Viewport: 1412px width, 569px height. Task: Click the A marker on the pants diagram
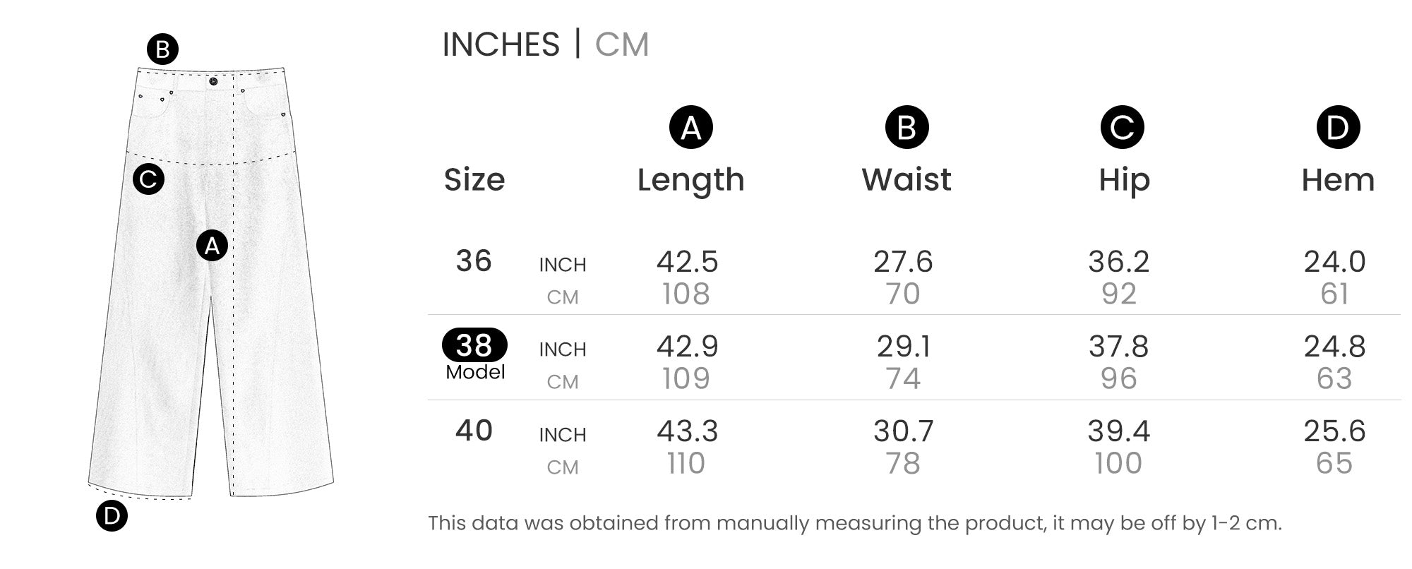coord(212,246)
